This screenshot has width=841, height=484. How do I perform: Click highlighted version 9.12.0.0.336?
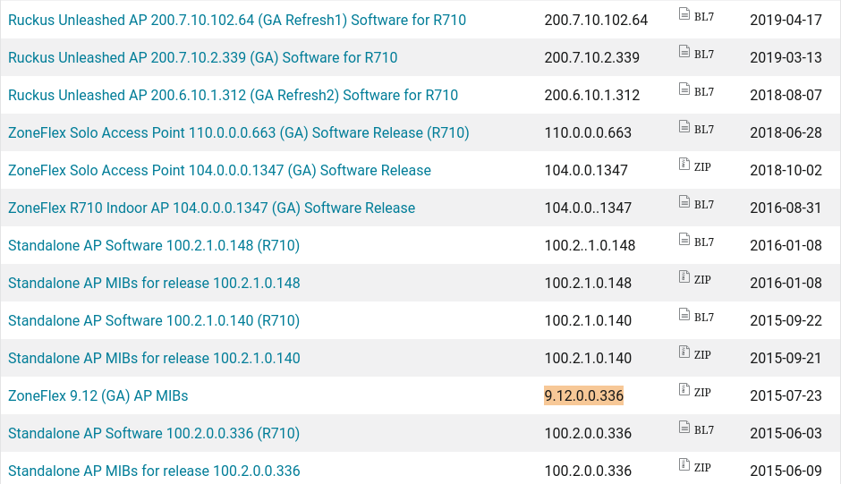click(583, 395)
